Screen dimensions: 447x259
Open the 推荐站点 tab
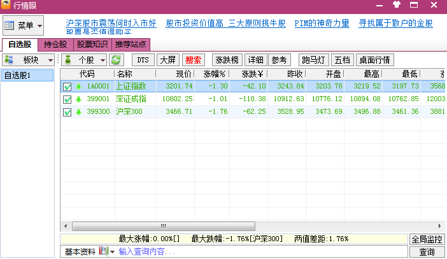click(131, 45)
